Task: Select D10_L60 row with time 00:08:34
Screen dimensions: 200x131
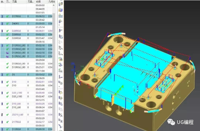Action: click(26, 107)
